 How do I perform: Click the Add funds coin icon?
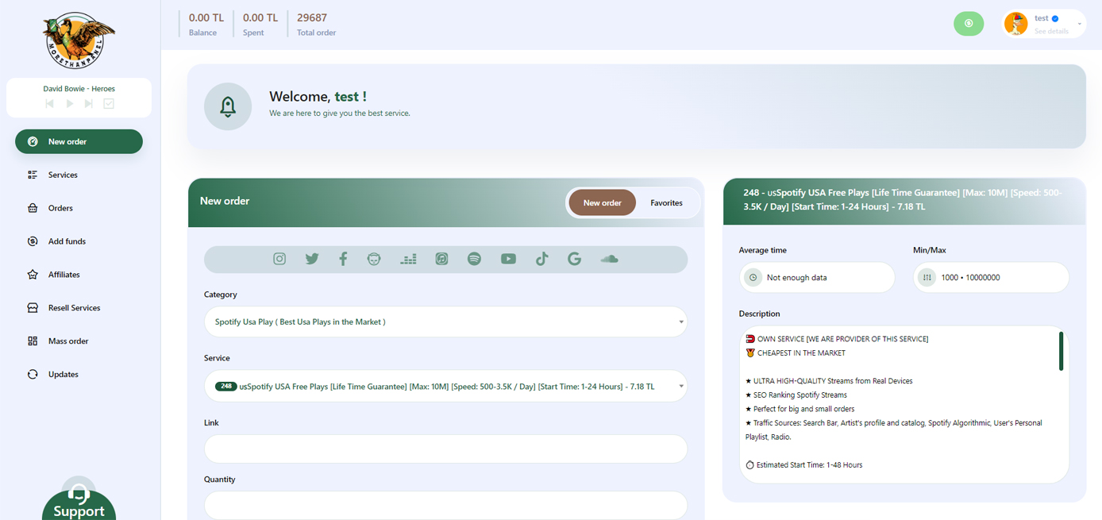(33, 241)
